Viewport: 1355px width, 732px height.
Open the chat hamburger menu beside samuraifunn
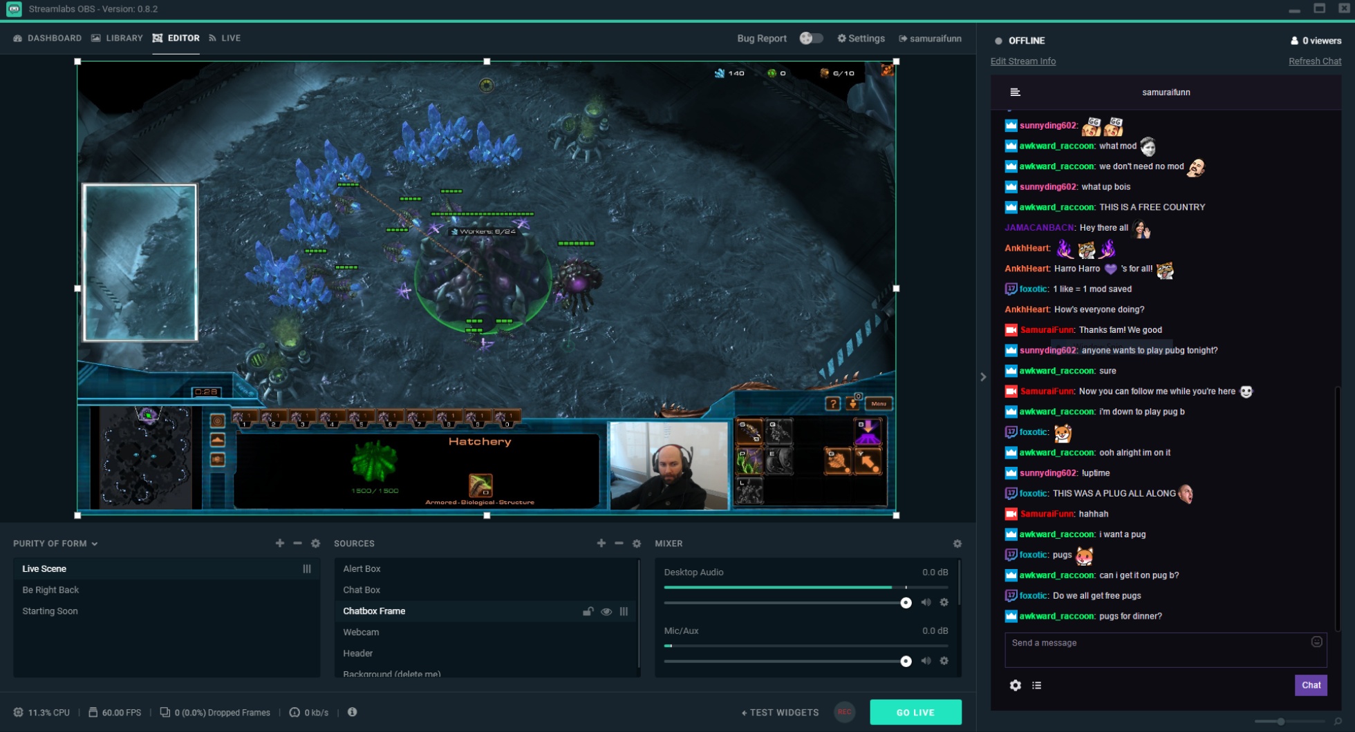1015,92
